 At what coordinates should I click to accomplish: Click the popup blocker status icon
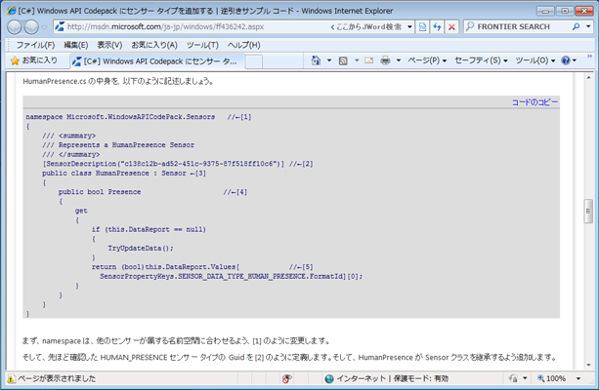[x=287, y=378]
